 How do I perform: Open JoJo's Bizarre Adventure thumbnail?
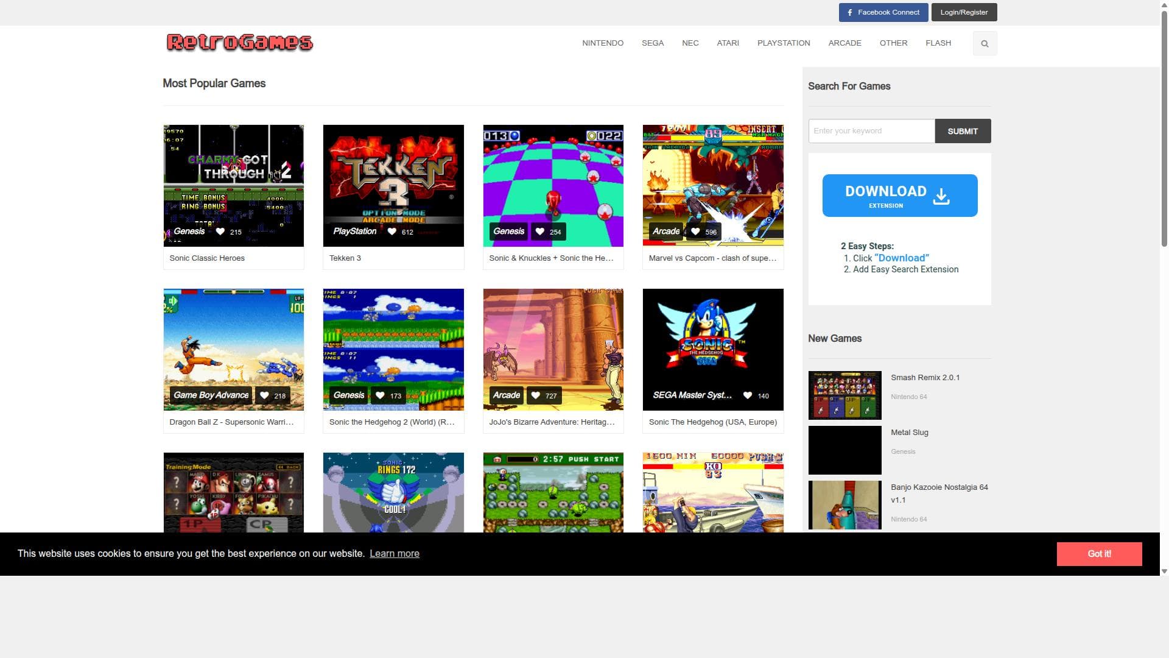(x=553, y=350)
